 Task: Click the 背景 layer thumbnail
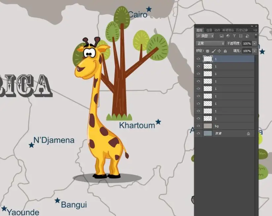208,133
